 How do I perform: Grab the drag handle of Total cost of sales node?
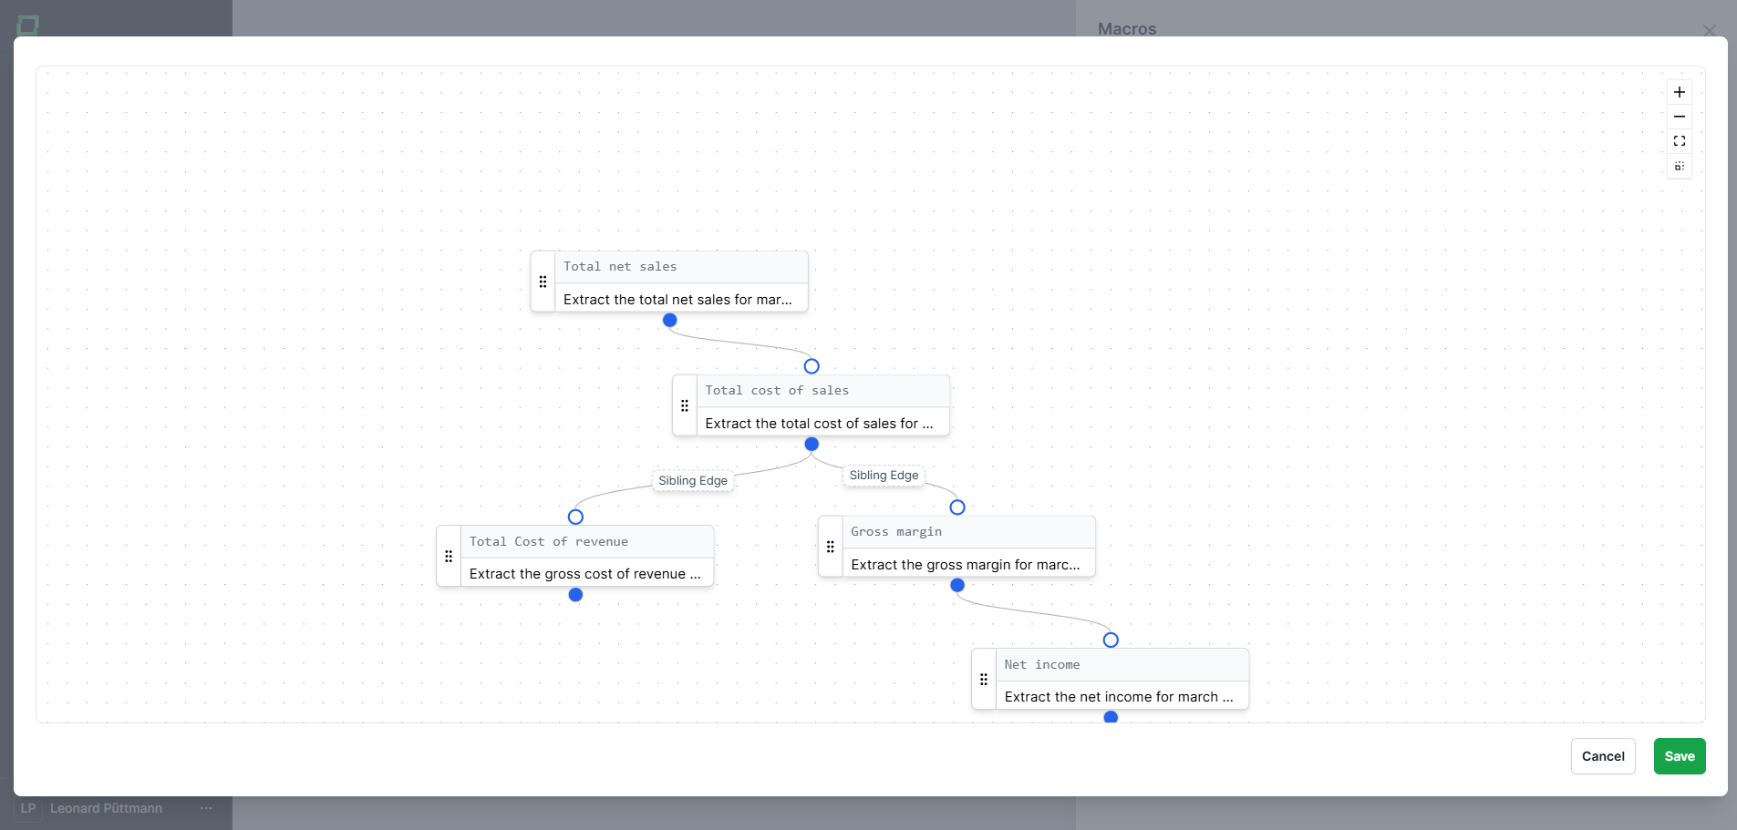coord(685,405)
